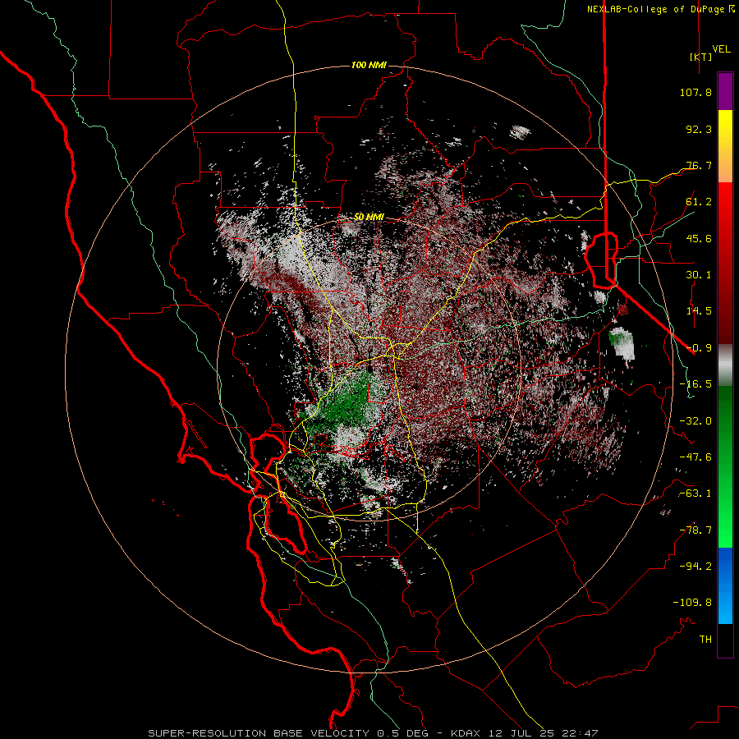This screenshot has width=739, height=739.
Task: Select the 92.3 velocity scale value
Action: pyautogui.click(x=699, y=129)
